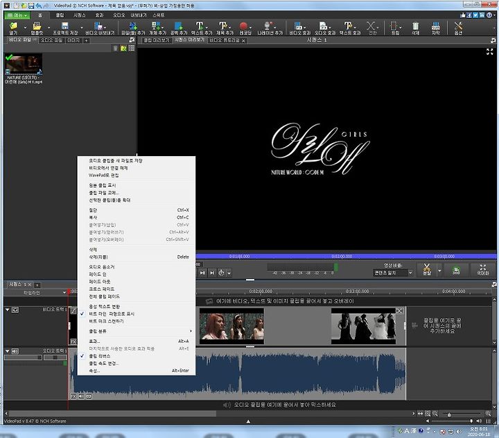Viewport: 499px width, 438px height.
Task: Select 'Edit in WavePad' context menu item
Action: [103, 176]
